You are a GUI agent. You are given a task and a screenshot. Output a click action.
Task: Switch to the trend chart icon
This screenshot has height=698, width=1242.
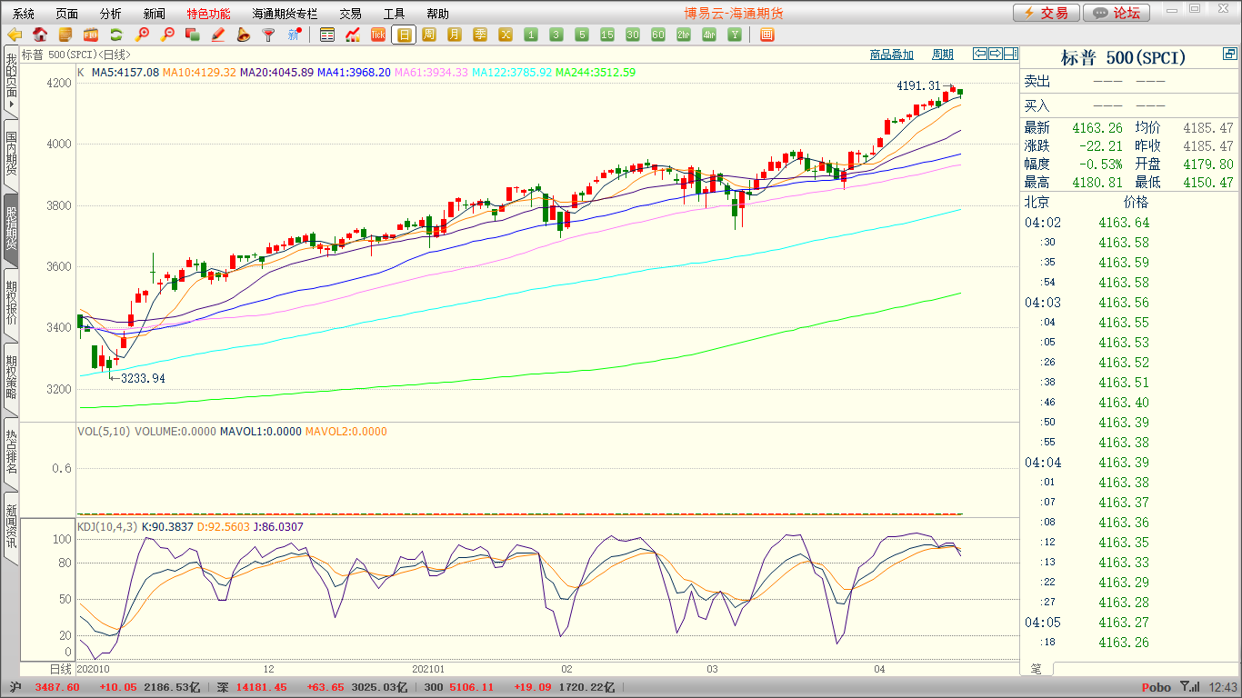353,35
